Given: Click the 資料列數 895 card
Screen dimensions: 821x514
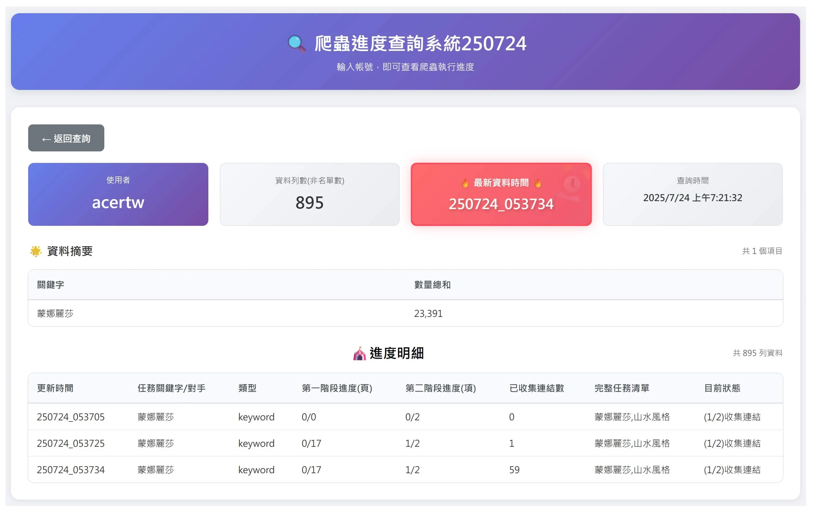Looking at the screenshot, I should (x=309, y=194).
